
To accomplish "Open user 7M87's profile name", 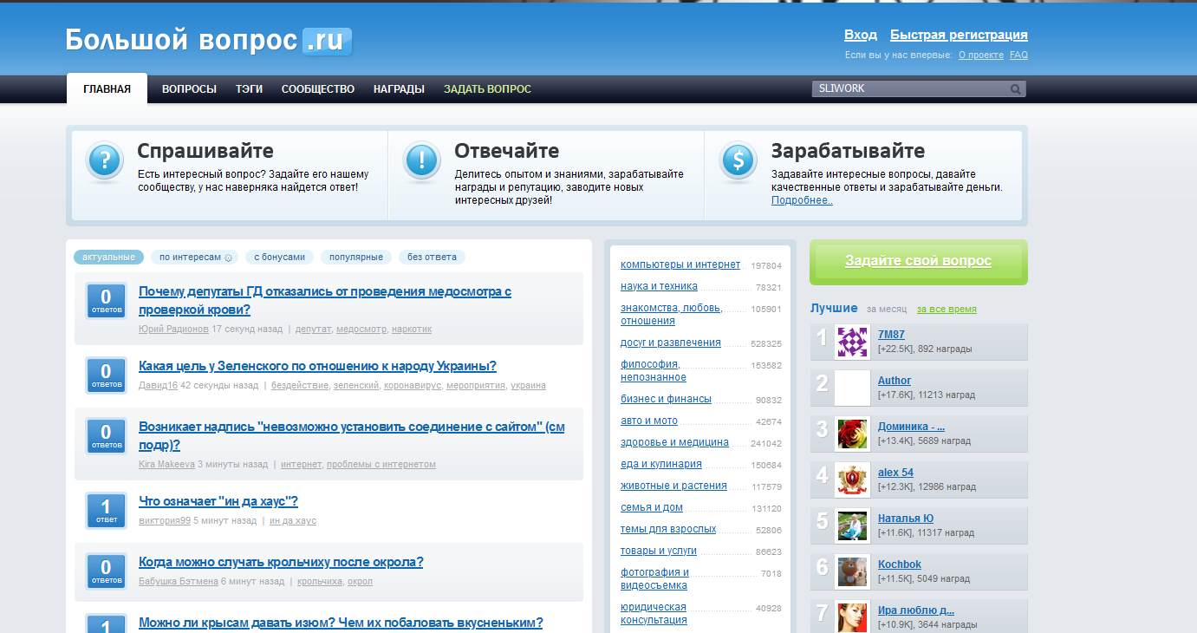I will 891,335.
